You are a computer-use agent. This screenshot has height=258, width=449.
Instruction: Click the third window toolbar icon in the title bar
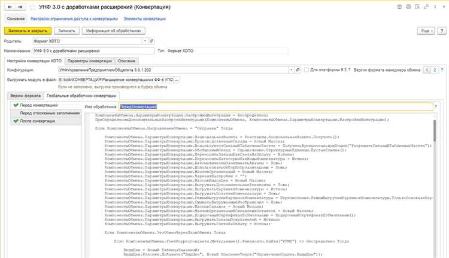click(417, 7)
